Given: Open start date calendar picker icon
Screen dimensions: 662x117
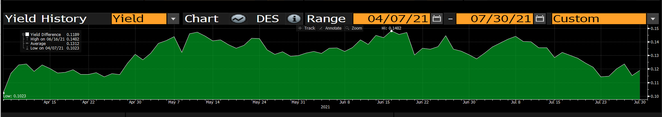Looking at the screenshot, I should click(x=437, y=19).
